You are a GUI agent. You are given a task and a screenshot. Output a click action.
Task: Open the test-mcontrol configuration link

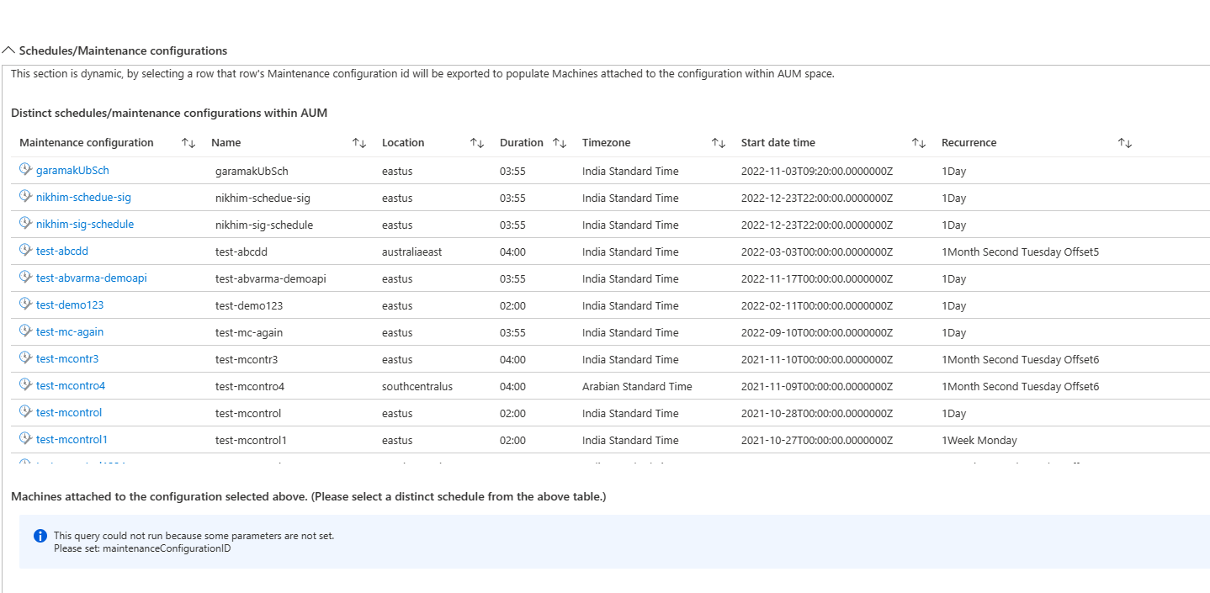68,412
